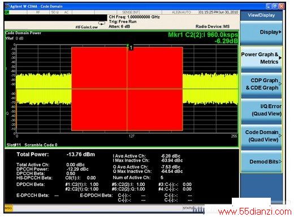This screenshot has height=218, width=294.
Task: Click E-DPDCH Beta label
Action: point(96,195)
